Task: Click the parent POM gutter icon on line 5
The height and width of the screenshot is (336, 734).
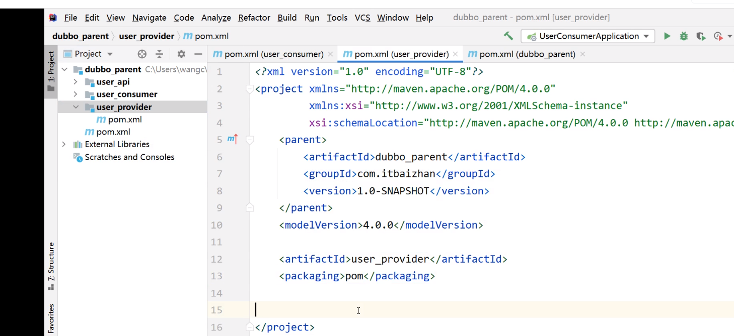Action: pos(233,139)
